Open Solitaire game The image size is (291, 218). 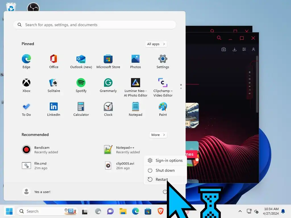[54, 85]
